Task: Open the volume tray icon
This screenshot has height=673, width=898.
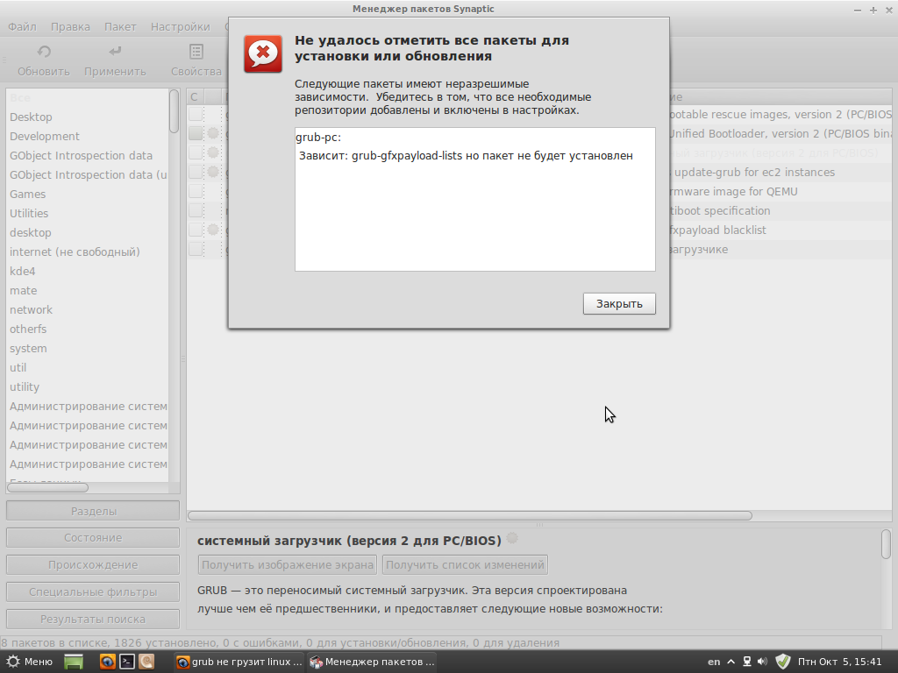Action: click(762, 662)
